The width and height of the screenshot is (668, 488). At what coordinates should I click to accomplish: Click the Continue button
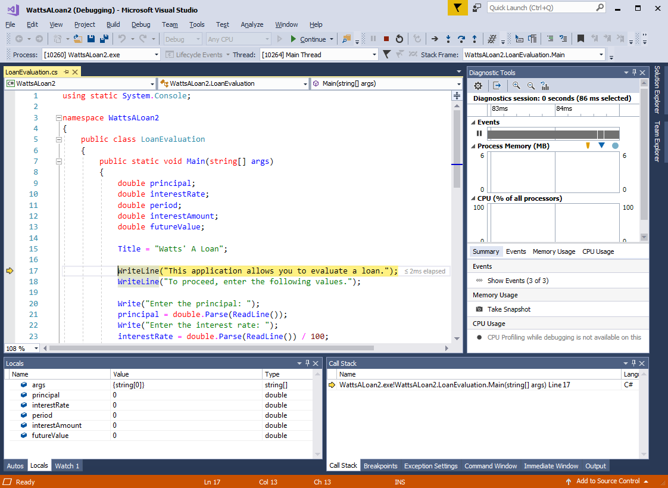pyautogui.click(x=312, y=39)
